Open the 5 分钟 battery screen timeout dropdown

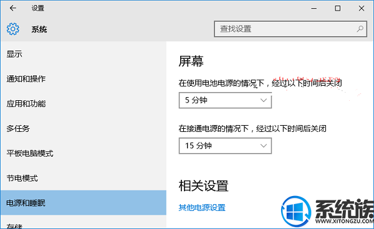(225, 100)
